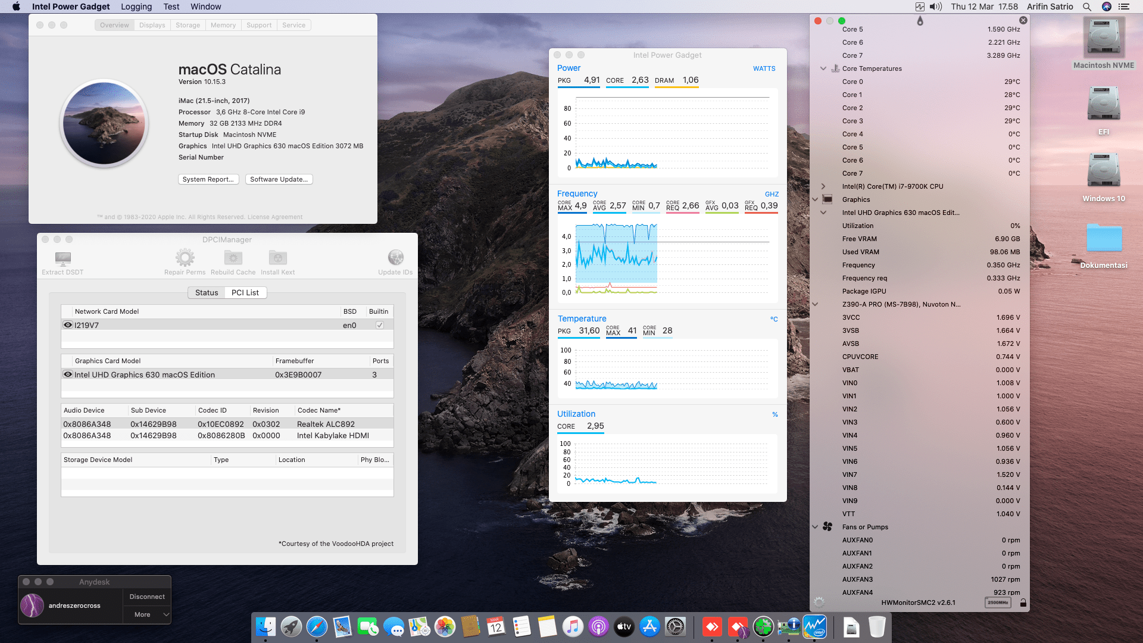Switch to Support tab
The height and width of the screenshot is (643, 1143).
click(259, 25)
